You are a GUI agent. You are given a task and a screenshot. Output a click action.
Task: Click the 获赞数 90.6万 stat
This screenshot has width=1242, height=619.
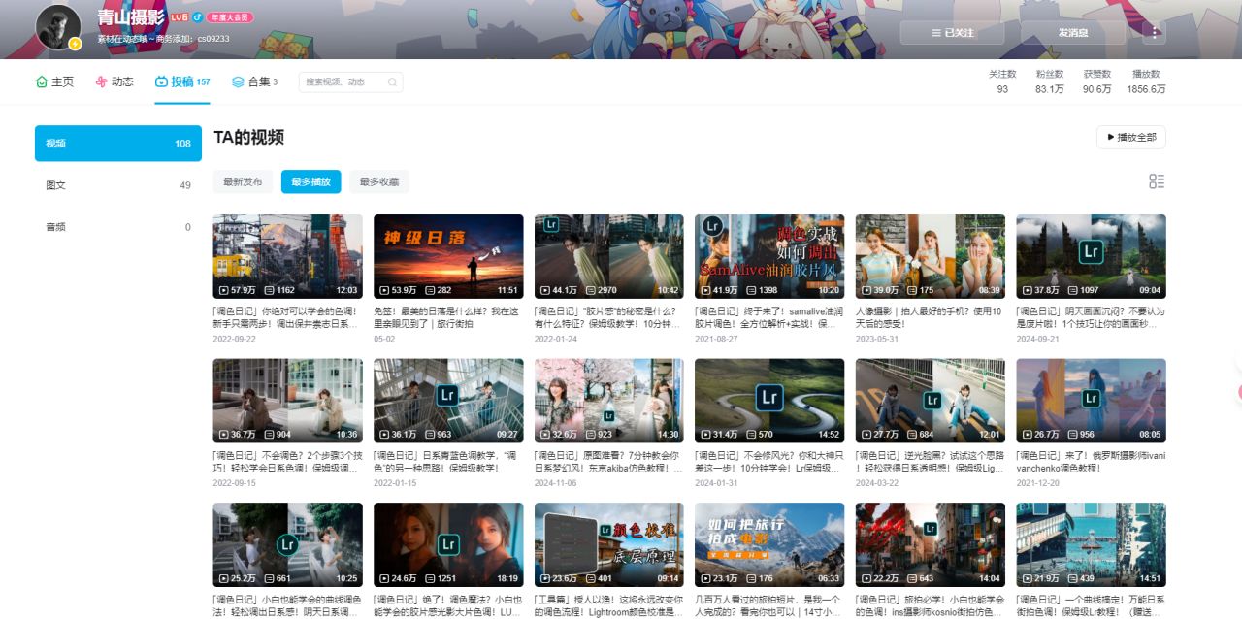click(x=1097, y=81)
